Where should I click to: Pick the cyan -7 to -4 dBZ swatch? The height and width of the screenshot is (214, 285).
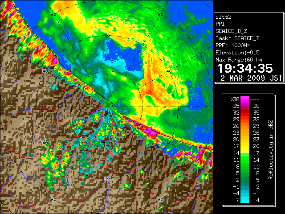245,200
